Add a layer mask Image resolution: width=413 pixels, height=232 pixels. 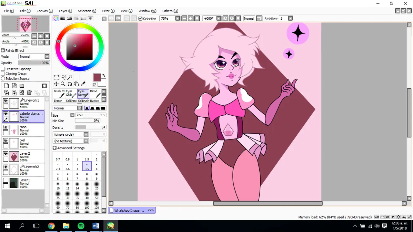(x=45, y=86)
